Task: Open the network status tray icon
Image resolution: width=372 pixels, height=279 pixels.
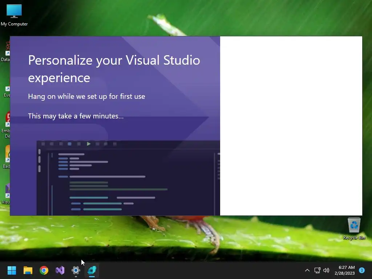Action: click(x=317, y=270)
